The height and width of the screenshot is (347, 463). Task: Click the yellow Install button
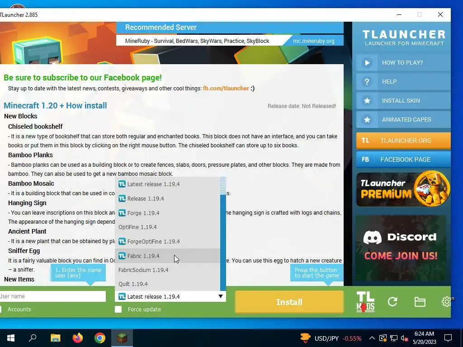pos(289,302)
